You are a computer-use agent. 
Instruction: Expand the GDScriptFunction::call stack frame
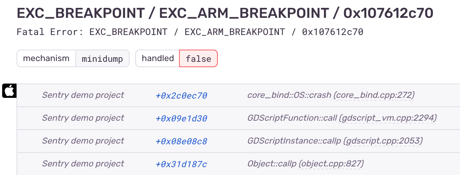[292, 118]
